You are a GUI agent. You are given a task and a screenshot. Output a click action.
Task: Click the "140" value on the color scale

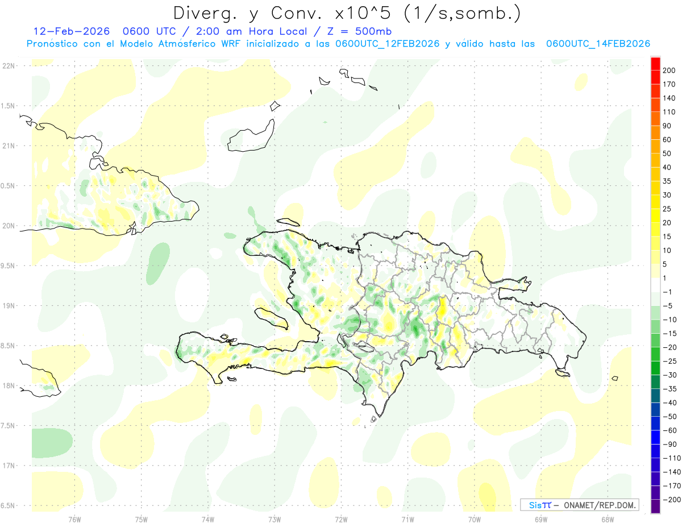[x=670, y=98]
